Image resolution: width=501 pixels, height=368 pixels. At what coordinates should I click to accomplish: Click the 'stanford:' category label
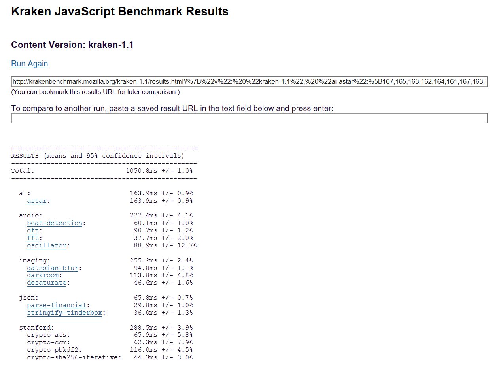tap(37, 328)
